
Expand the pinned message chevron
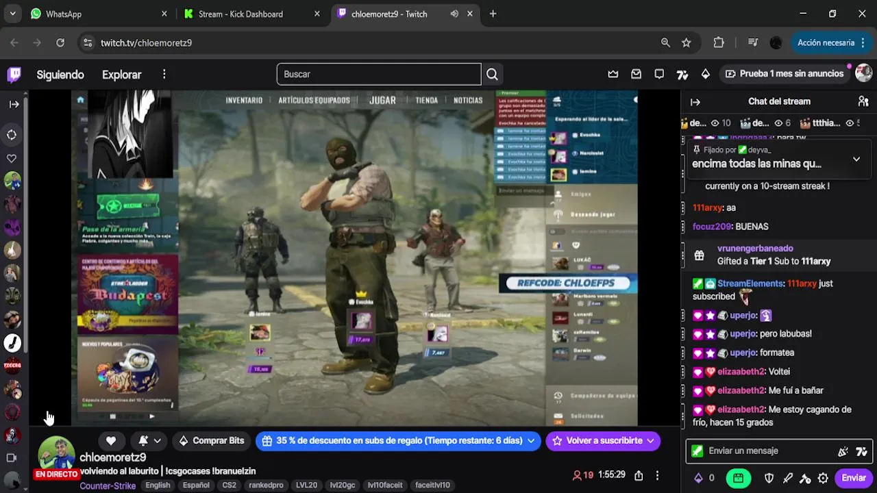856,159
